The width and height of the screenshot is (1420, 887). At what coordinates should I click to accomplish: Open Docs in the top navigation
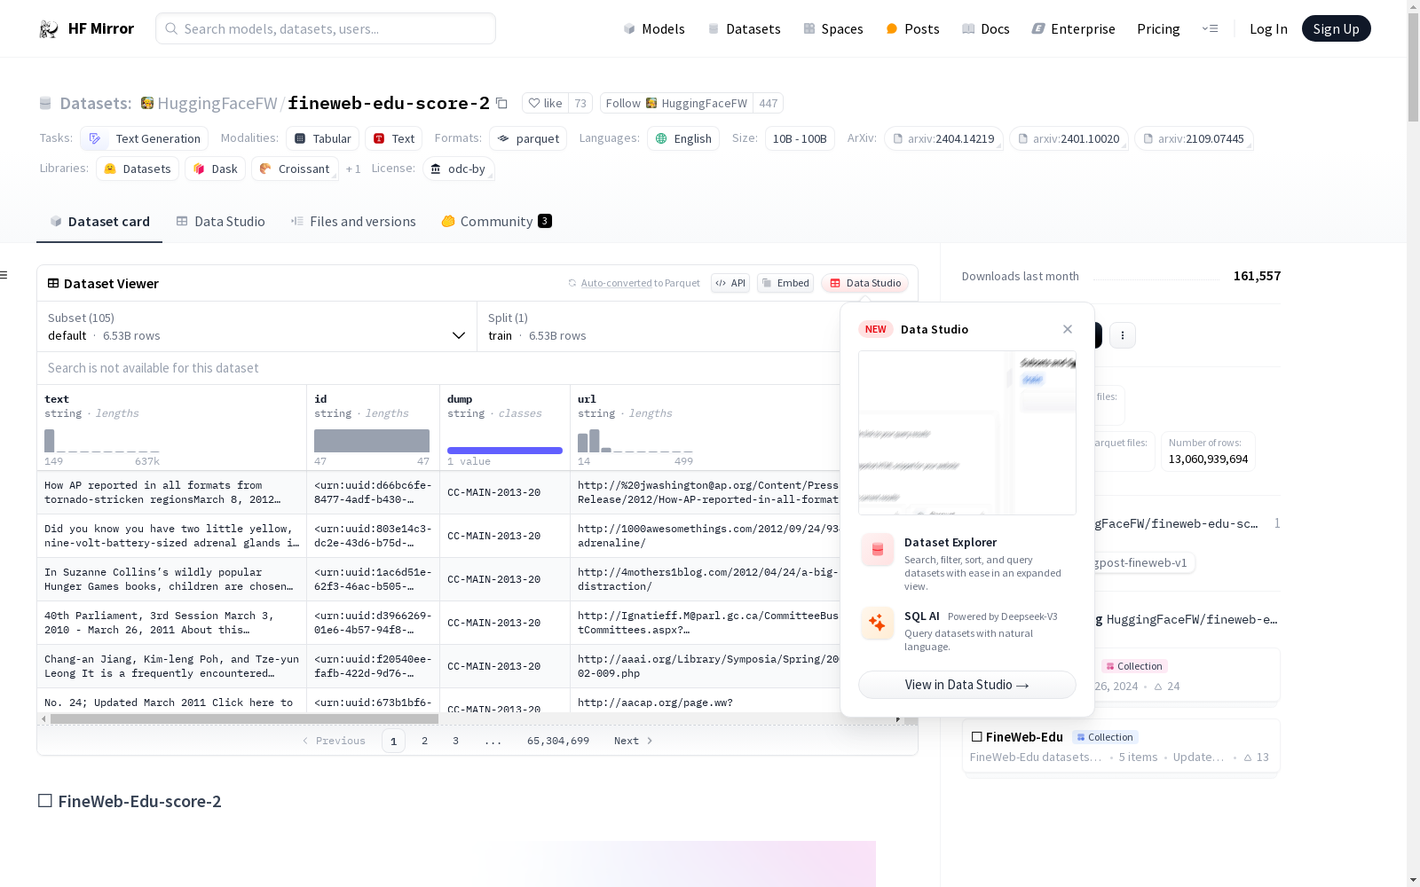click(986, 28)
